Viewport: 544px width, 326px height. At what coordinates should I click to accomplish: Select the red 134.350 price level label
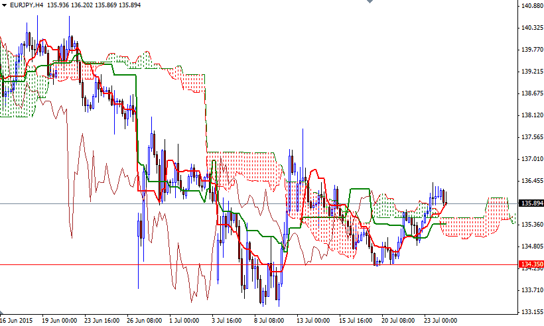(531, 264)
